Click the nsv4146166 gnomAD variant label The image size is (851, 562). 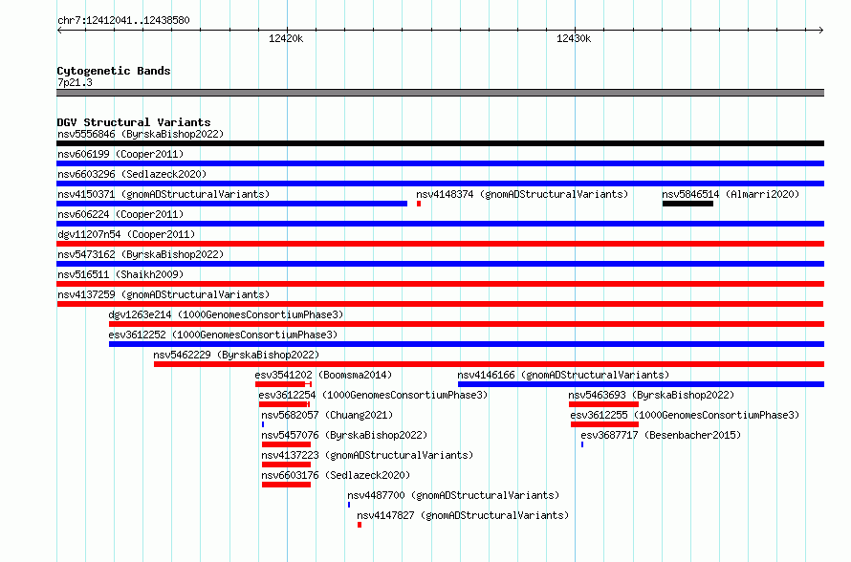[x=563, y=375]
